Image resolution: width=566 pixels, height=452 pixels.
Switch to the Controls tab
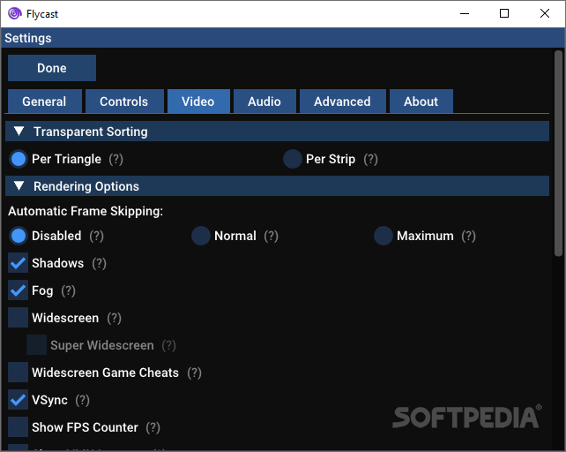pyautogui.click(x=124, y=102)
